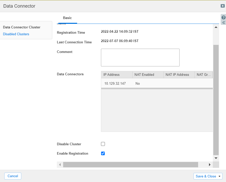This screenshot has height=182, width=226.
Task: Click the Save & Close button
Action: tap(205, 176)
